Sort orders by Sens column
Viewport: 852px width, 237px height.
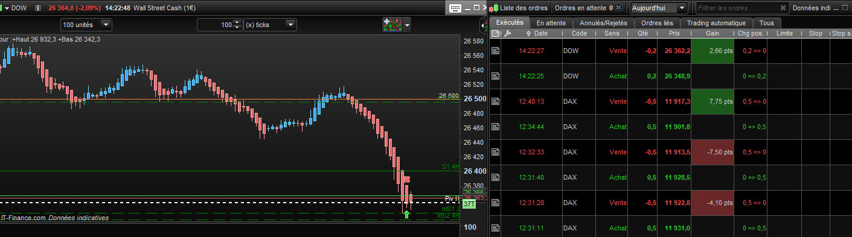coord(612,33)
